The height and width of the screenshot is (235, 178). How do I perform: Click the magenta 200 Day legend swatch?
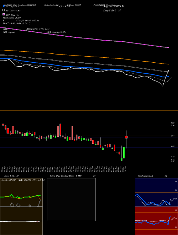click(x=4, y=14)
